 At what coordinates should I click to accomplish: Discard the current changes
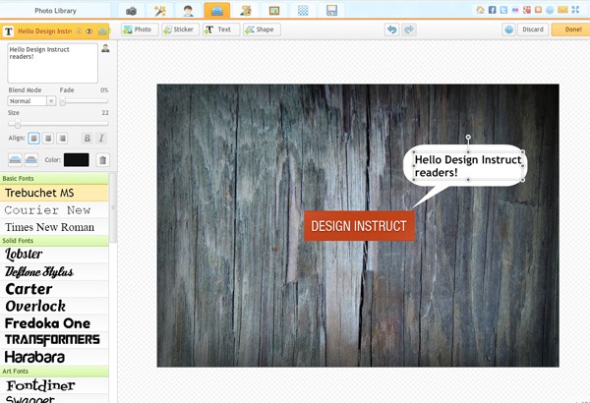[x=533, y=29]
